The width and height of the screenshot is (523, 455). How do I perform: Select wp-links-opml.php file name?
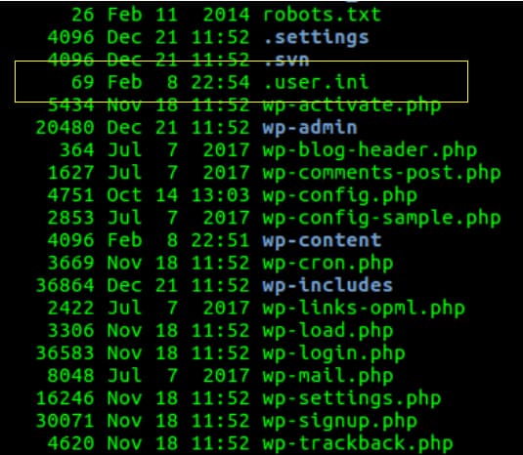pyautogui.click(x=364, y=309)
